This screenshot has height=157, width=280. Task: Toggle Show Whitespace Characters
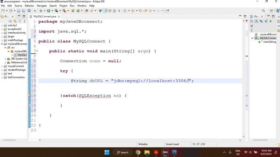point(119,11)
